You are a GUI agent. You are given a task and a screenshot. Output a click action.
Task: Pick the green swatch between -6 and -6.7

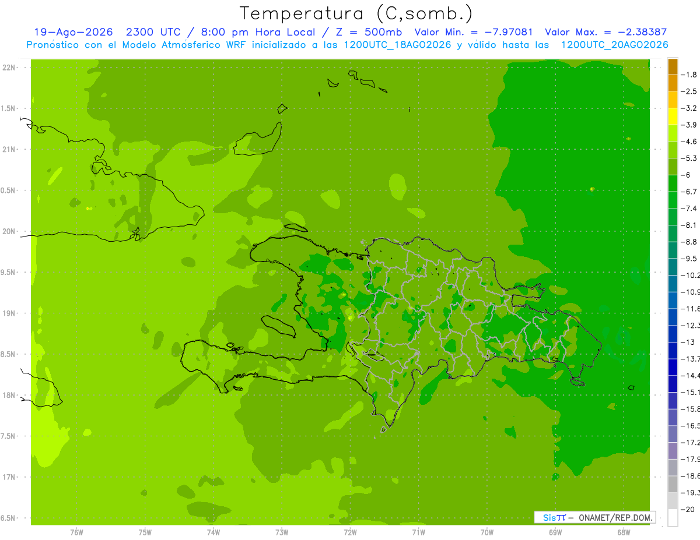click(673, 183)
